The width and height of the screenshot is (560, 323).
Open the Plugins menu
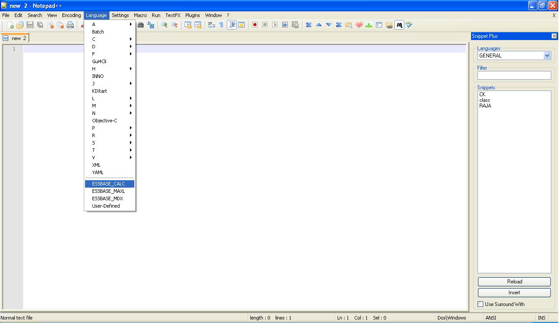coord(192,15)
